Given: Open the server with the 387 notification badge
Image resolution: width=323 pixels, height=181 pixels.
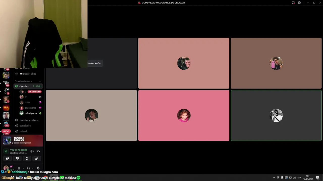Looking at the screenshot, I should coord(6,123).
